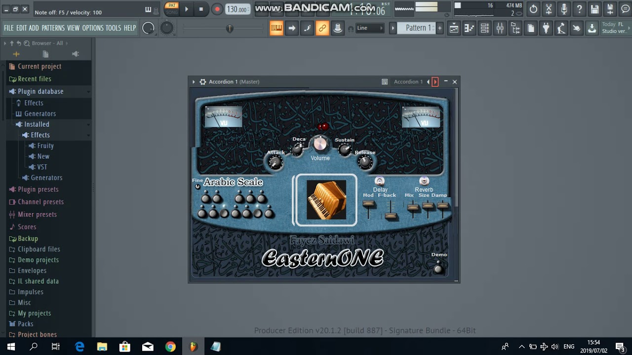Screen dimensions: 632x355
Task: Toggle the PAT/SONG mode switch
Action: pyautogui.click(x=172, y=9)
